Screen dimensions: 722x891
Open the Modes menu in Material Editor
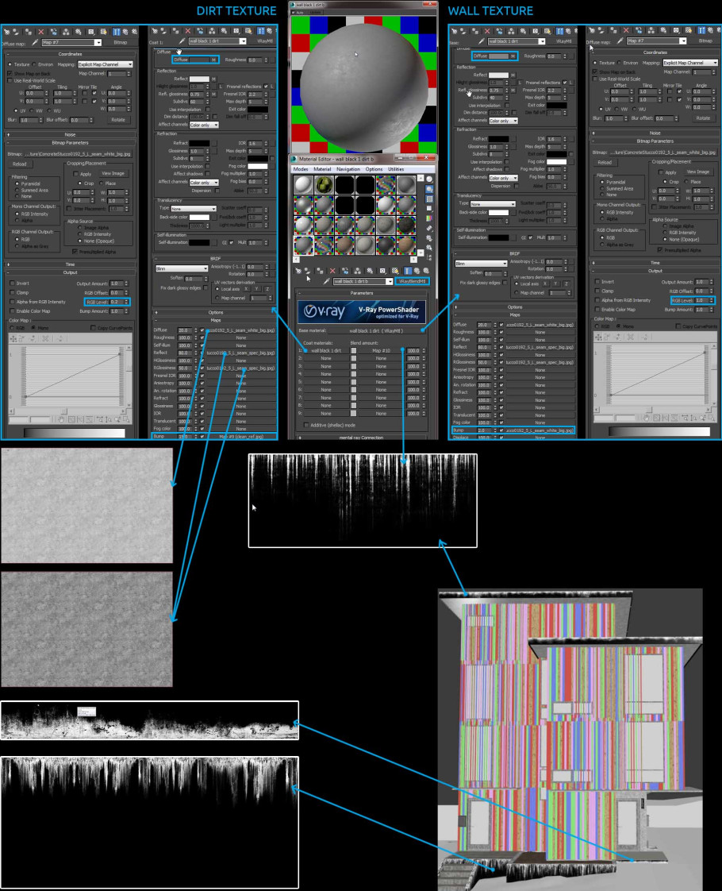click(x=301, y=169)
